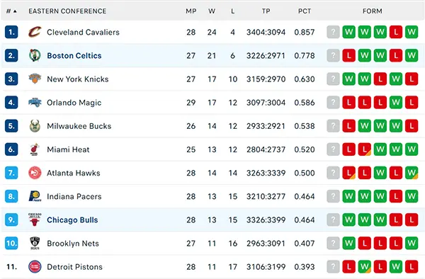Open the Brooklyn Nets team name
Image resolution: width=425 pixels, height=279 pixels.
pos(73,244)
